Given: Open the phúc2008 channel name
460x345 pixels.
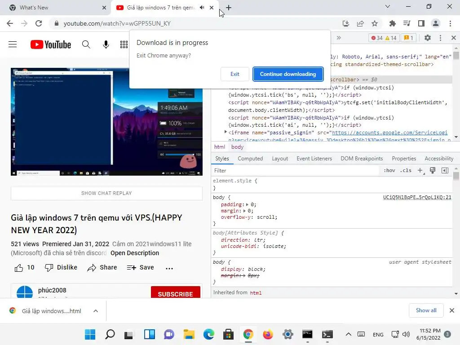Looking at the screenshot, I should [x=52, y=290].
